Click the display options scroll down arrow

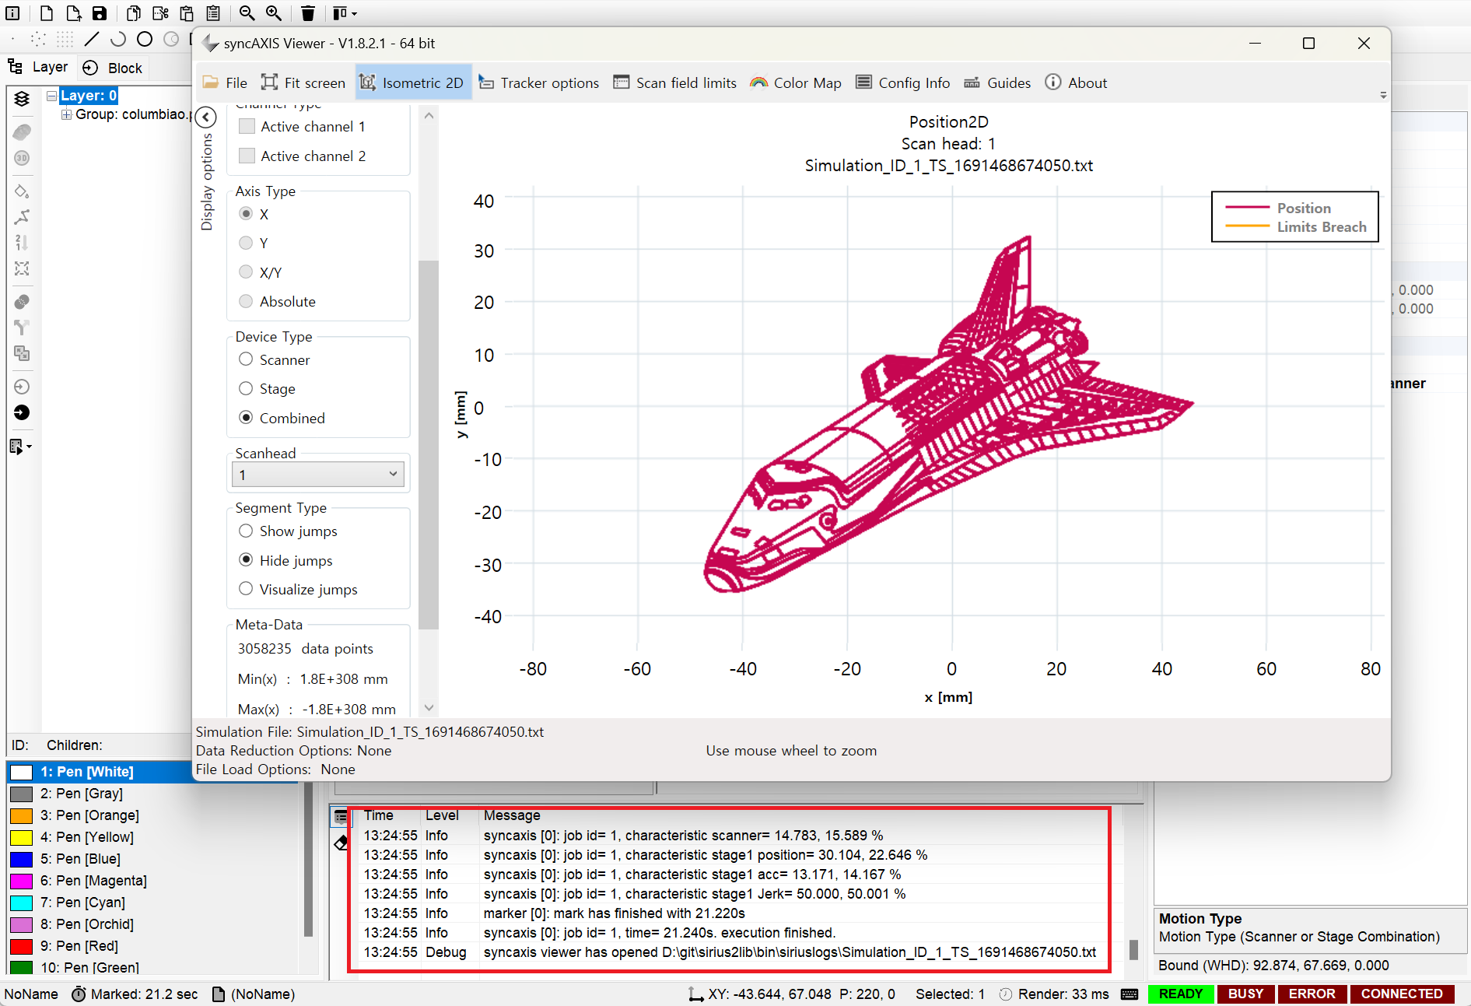click(429, 708)
